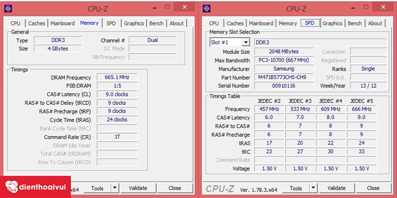Image resolution: width=397 pixels, height=198 pixels.
Task: Open the Graphics tab in right window
Action: pyautogui.click(x=332, y=23)
